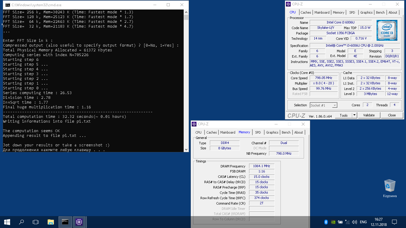Open NVIDIA tray icon

tap(333, 222)
